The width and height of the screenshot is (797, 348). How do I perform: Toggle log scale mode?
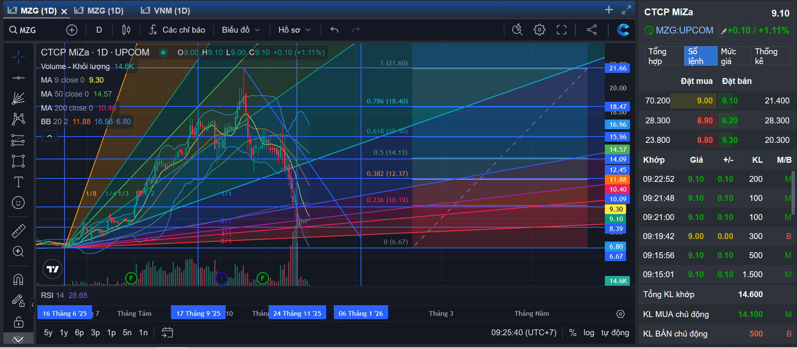pos(589,333)
